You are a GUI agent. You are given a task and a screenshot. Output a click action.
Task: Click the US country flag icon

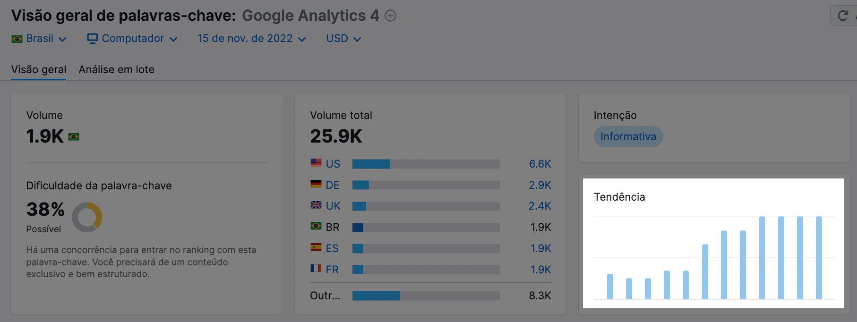[x=315, y=163]
